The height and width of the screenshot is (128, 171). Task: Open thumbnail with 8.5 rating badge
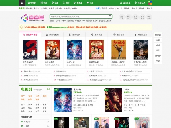(122, 123)
